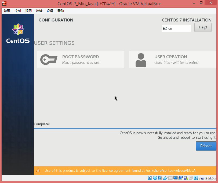Click the optical disc status icon
This screenshot has height=183, width=218.
[155, 178]
